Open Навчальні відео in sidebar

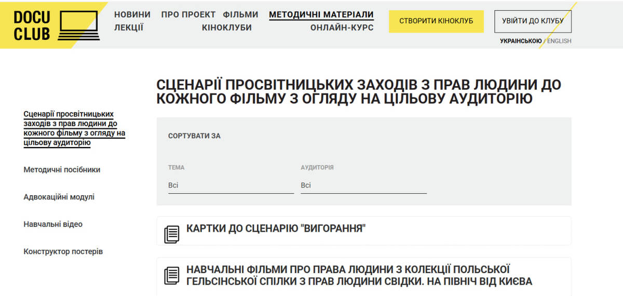coord(53,224)
